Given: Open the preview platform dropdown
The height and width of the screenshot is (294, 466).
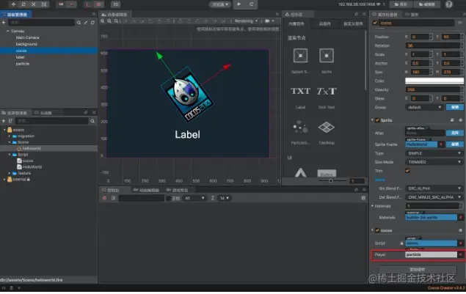Looking at the screenshot, I should (x=220, y=4).
